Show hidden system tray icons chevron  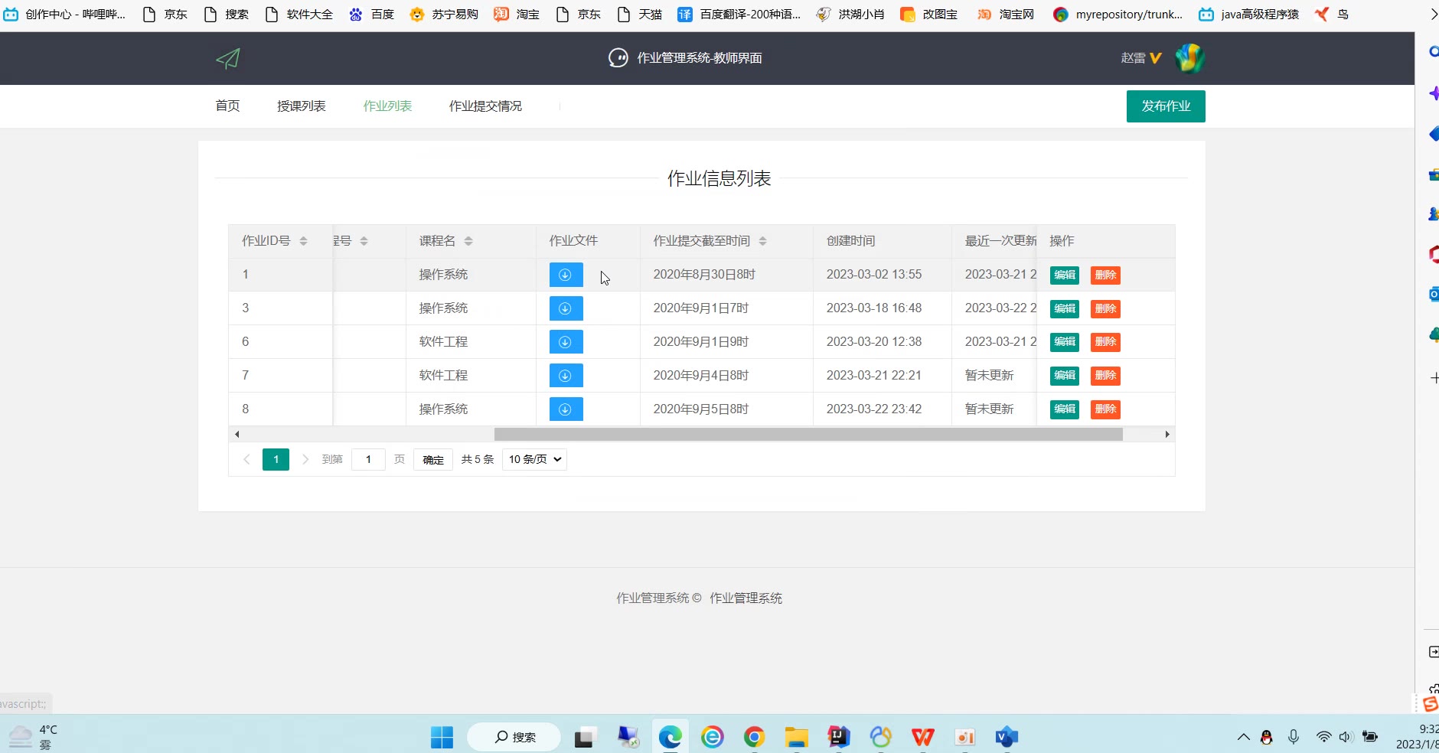pyautogui.click(x=1243, y=737)
